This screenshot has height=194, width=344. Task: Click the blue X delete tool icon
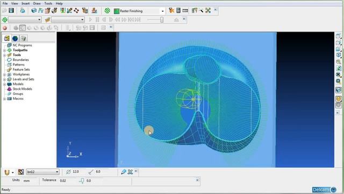click(x=130, y=172)
